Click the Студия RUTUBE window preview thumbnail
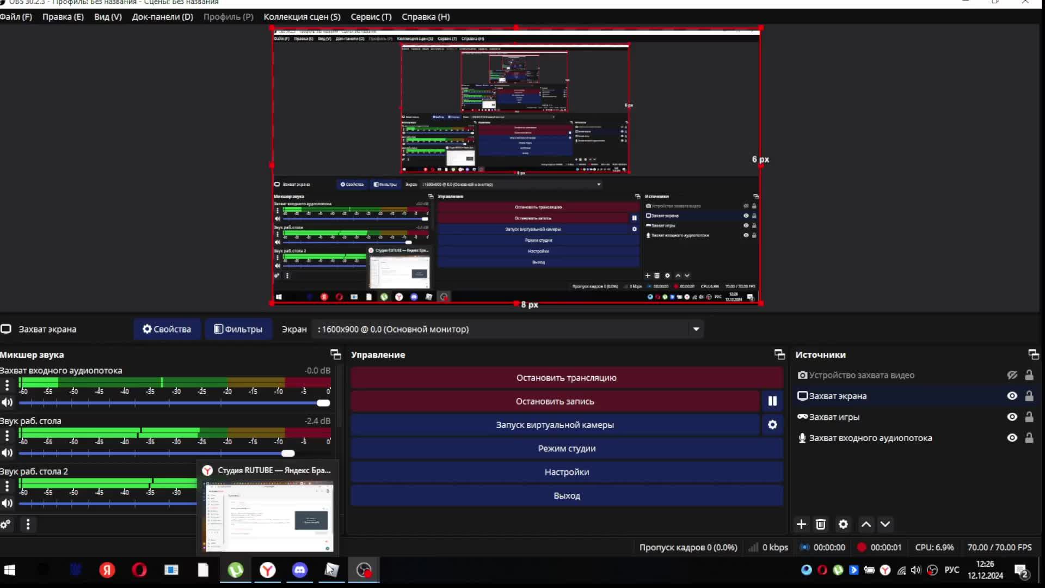The height and width of the screenshot is (588, 1045). (267, 516)
